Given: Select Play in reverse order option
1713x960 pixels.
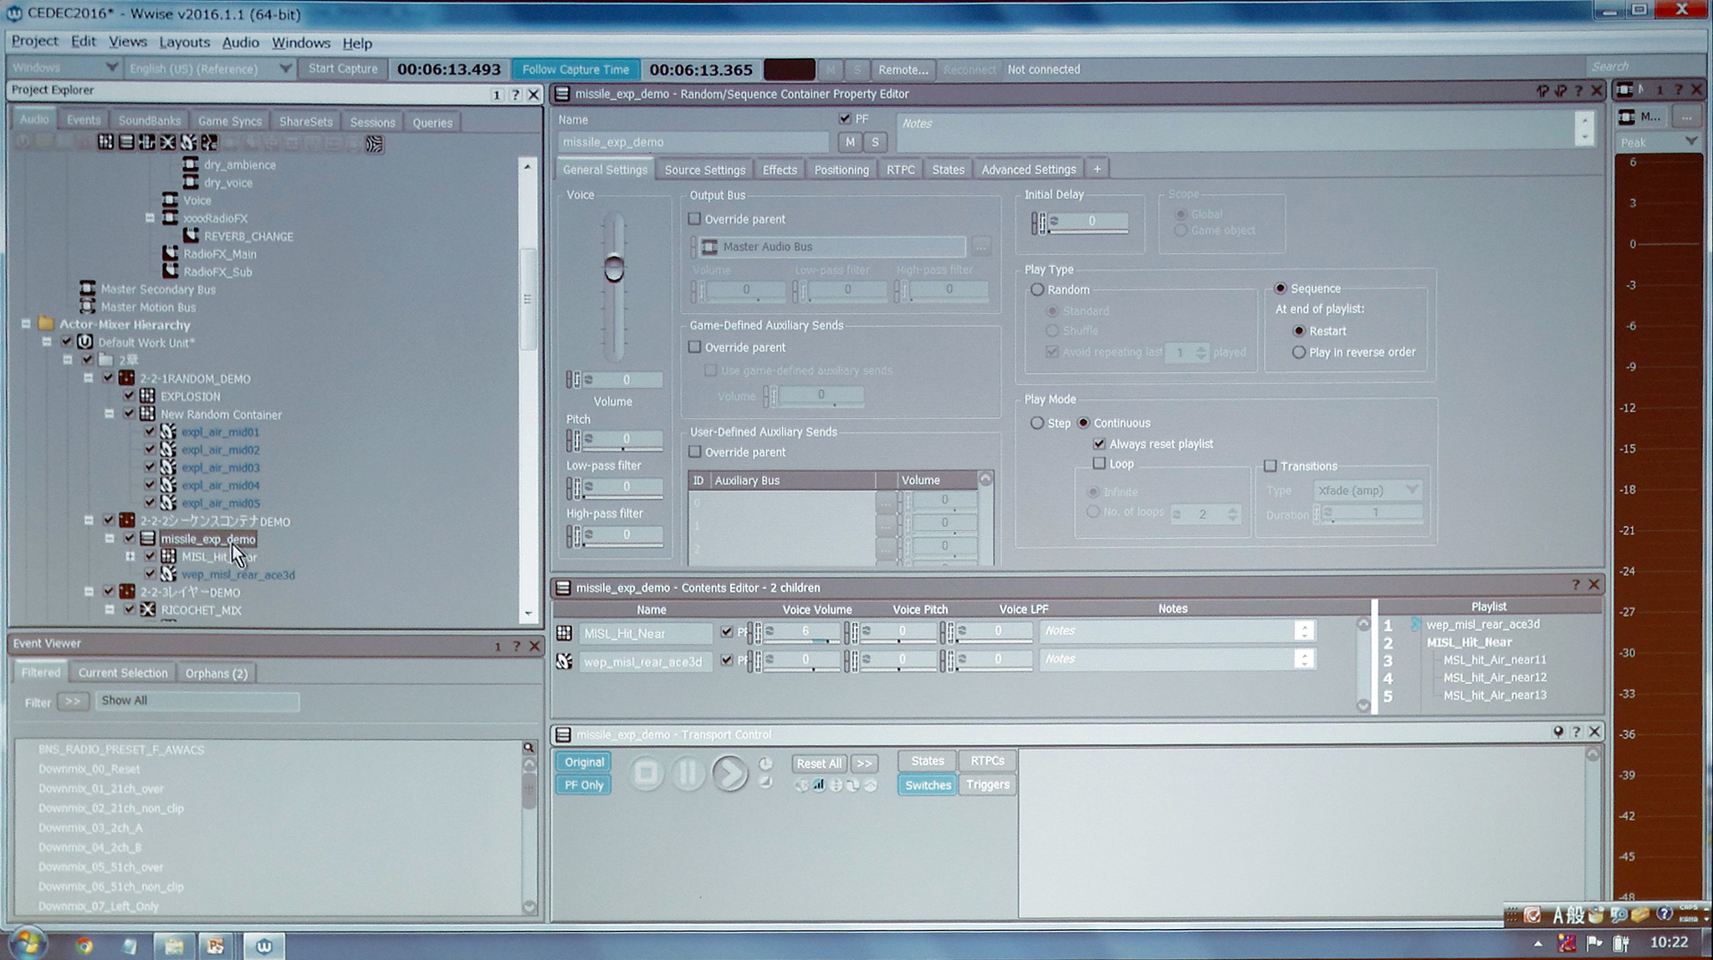Looking at the screenshot, I should [x=1299, y=352].
